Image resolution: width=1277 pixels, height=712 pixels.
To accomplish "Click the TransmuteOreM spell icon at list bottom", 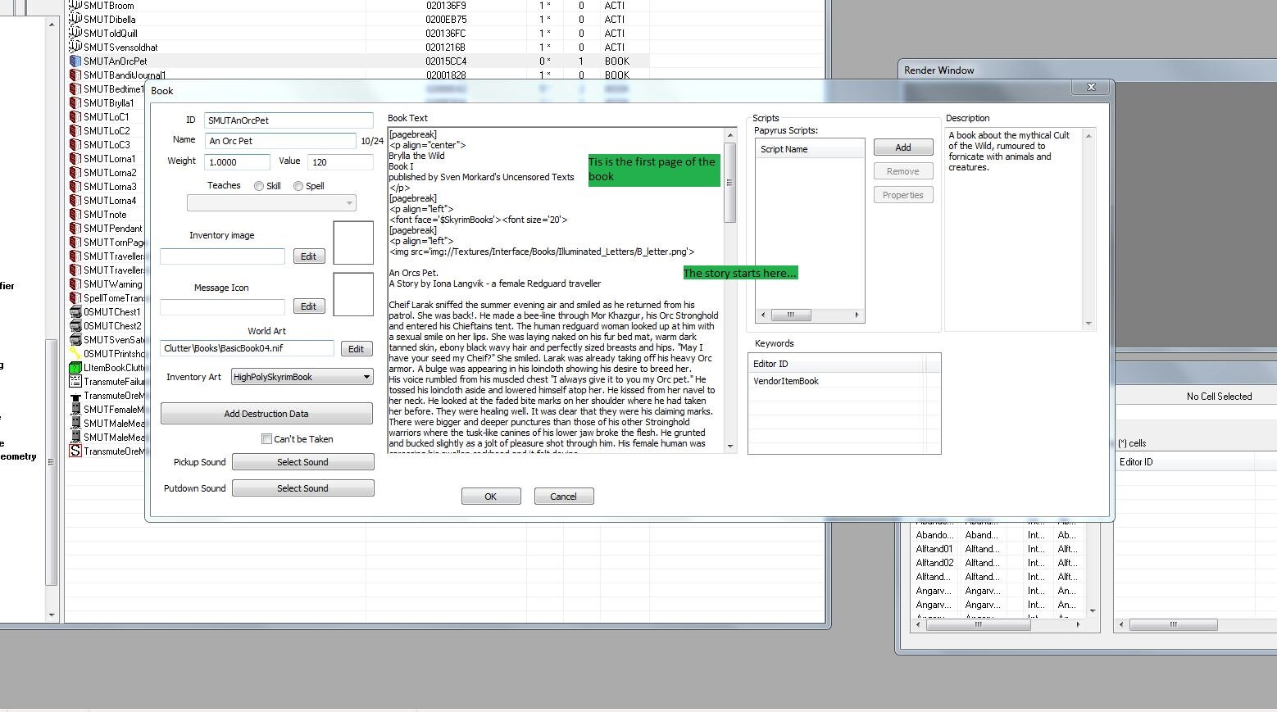I will click(75, 451).
